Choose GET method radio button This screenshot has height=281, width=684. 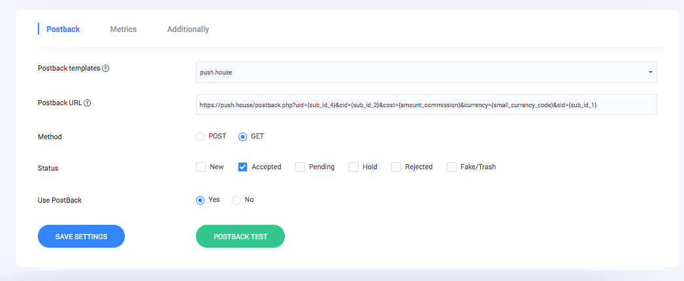point(243,137)
